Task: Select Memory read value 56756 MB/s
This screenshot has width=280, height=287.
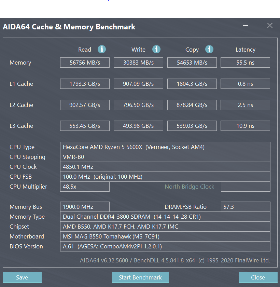Action: (85, 63)
